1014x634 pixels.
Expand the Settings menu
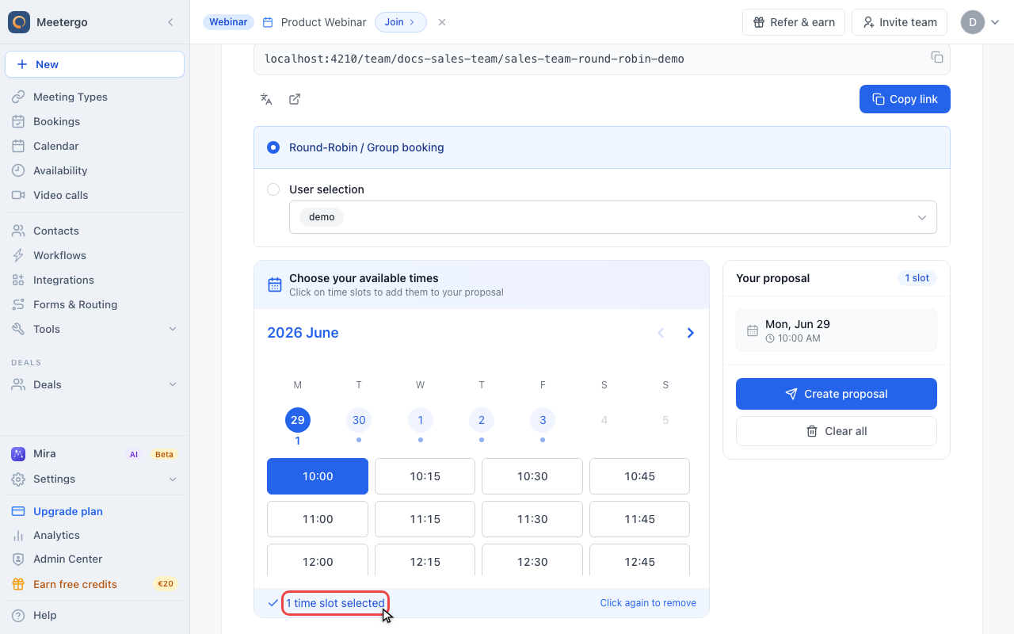click(95, 479)
